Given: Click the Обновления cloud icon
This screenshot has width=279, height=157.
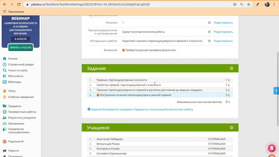Looking at the screenshot, I should pos(5,123).
